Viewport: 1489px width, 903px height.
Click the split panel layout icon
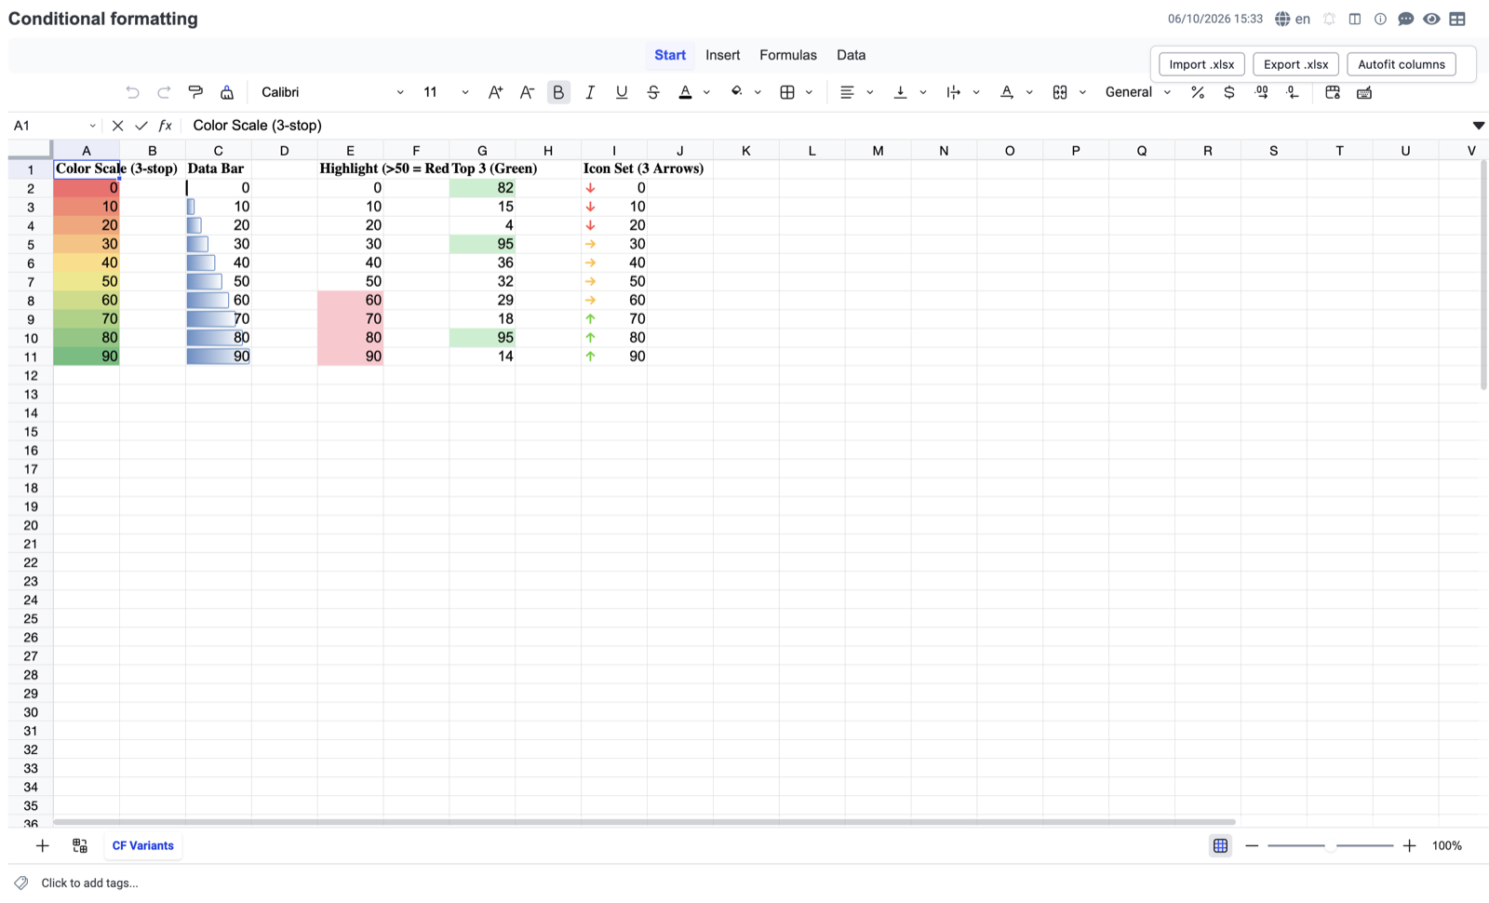[x=1355, y=19]
